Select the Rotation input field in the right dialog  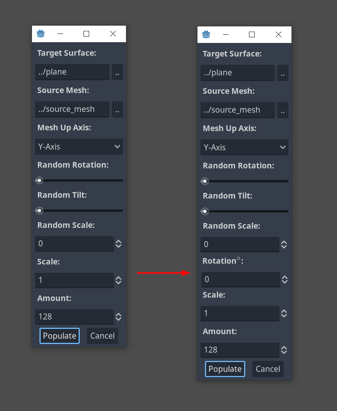coord(240,279)
